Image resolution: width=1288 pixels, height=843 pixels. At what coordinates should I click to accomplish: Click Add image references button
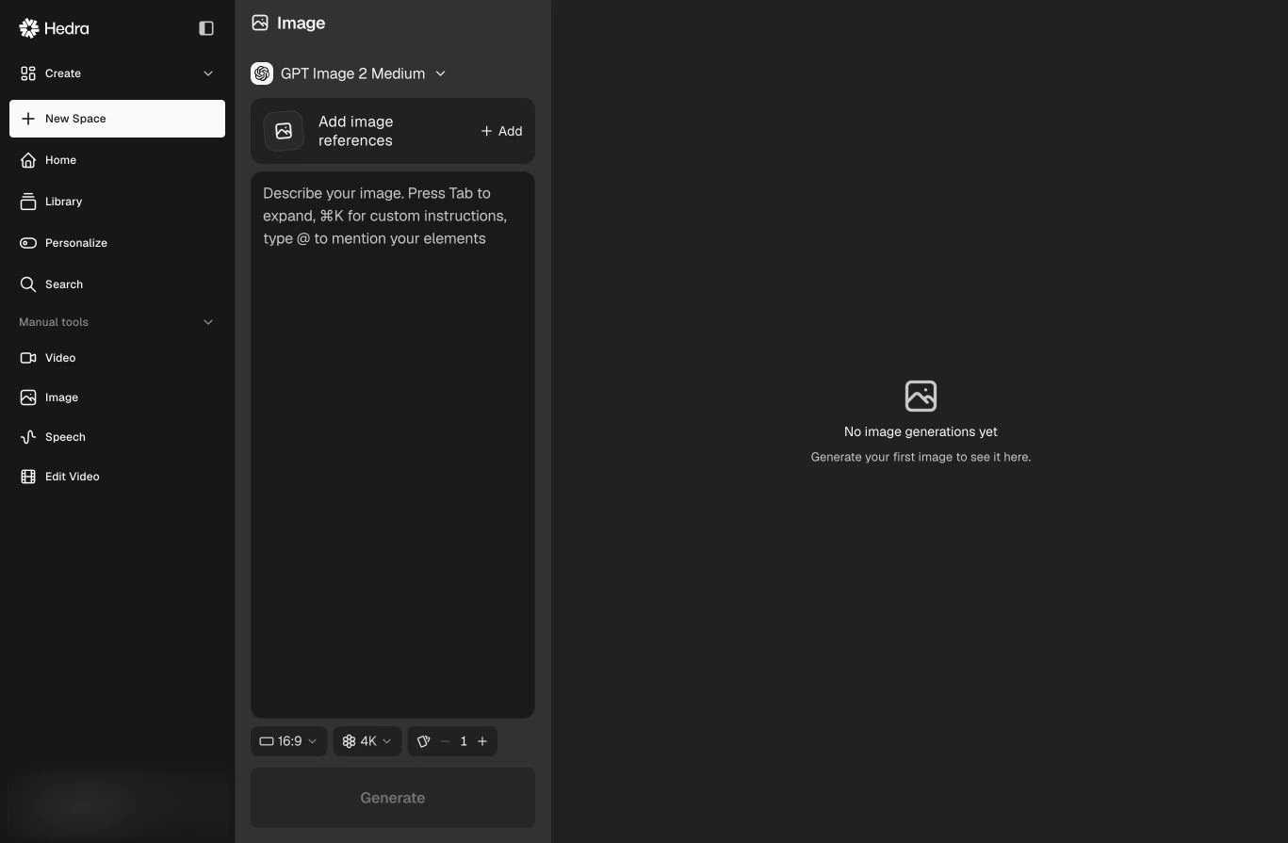(x=501, y=131)
